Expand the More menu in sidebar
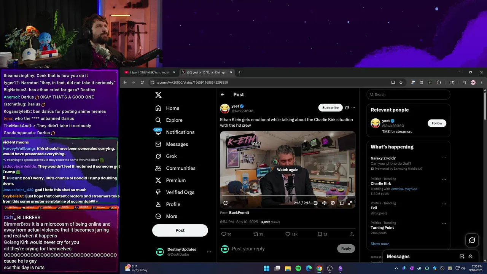 click(166, 216)
